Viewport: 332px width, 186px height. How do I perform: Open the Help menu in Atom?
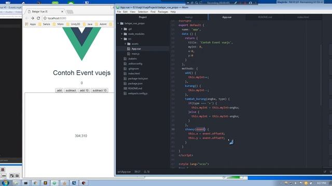coord(173,12)
